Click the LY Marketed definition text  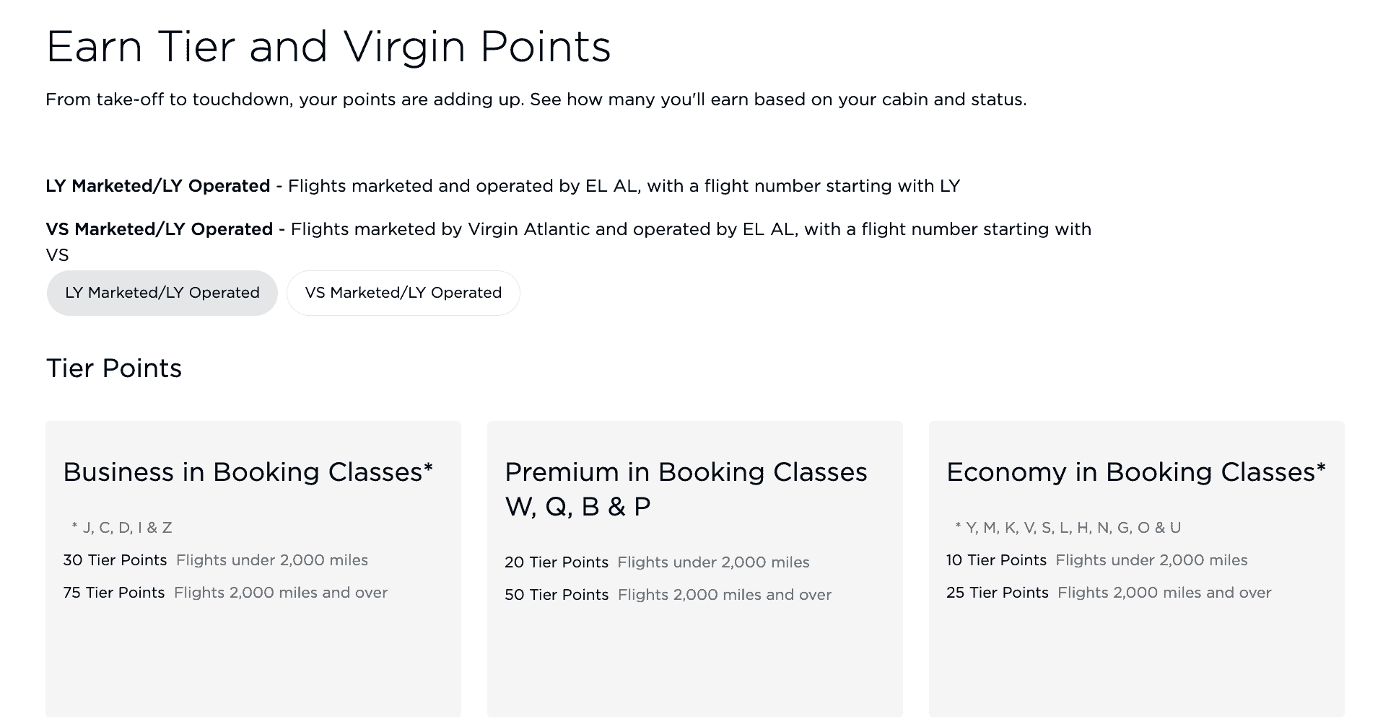[x=503, y=185]
